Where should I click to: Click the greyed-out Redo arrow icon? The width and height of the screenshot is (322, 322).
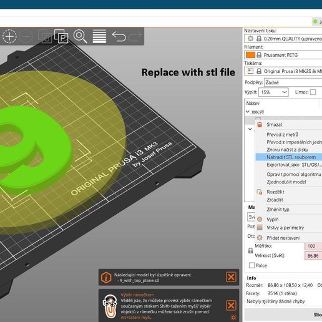pyautogui.click(x=135, y=36)
